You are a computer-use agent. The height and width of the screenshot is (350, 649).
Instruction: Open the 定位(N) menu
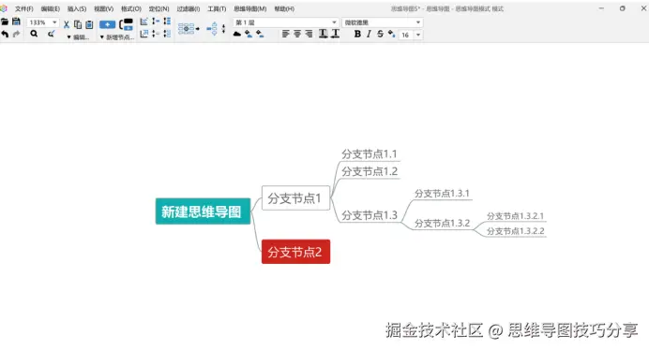coord(158,8)
